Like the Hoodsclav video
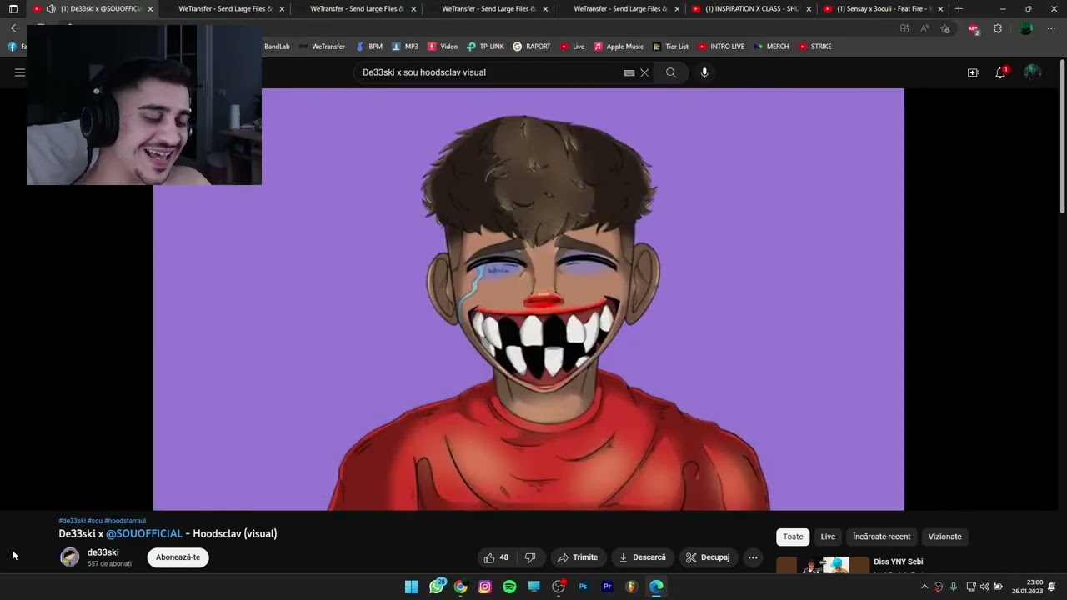1067x600 pixels. pyautogui.click(x=497, y=557)
